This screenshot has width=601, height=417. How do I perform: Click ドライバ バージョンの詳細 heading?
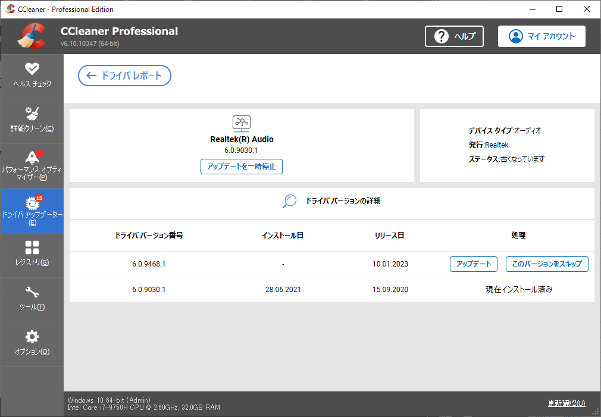(x=343, y=201)
